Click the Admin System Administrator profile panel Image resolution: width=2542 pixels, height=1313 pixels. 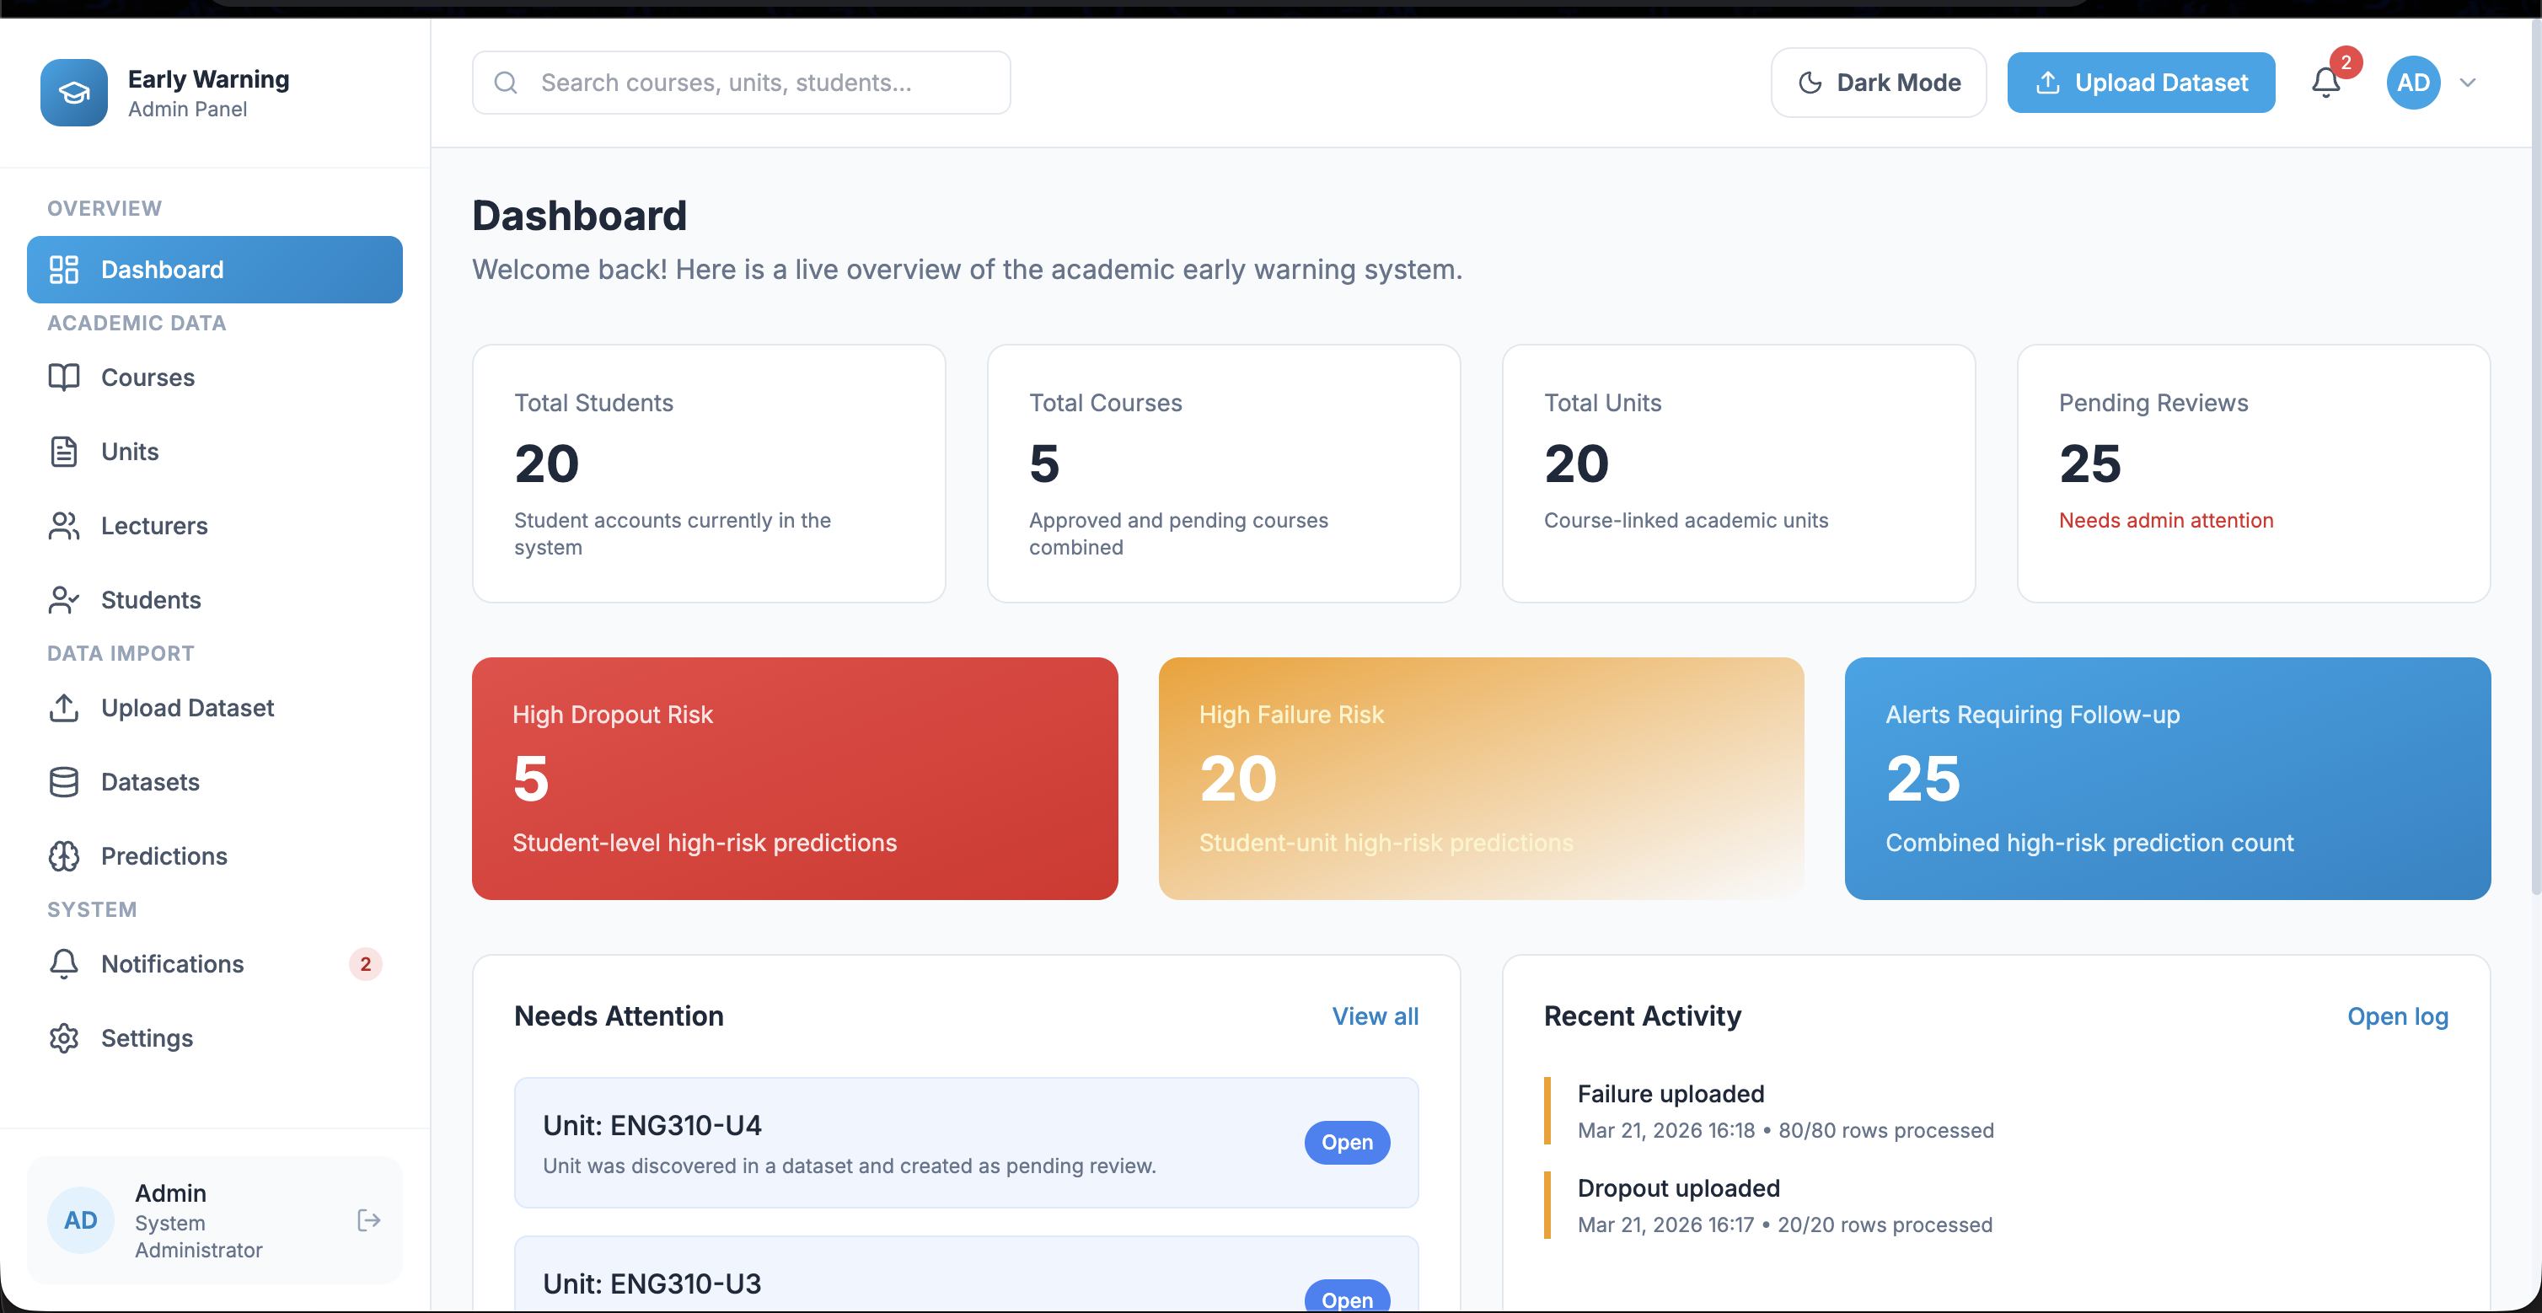214,1220
